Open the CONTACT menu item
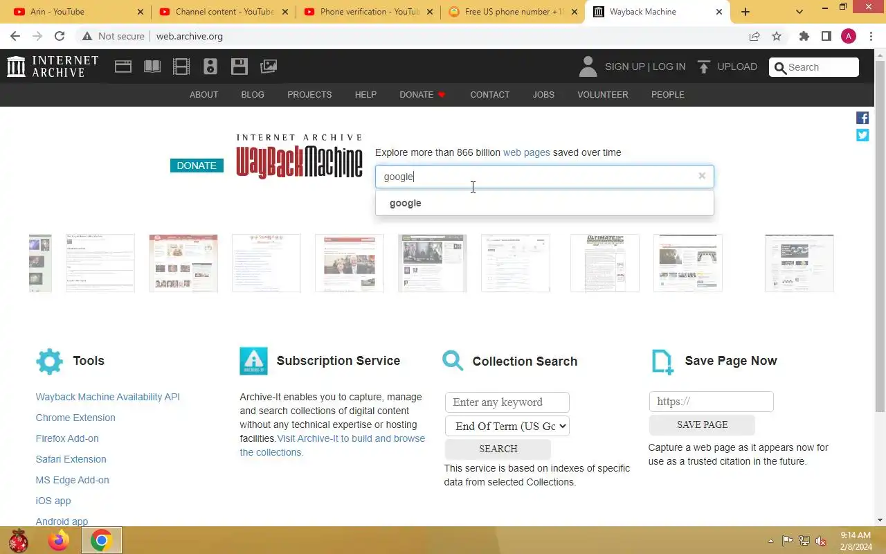The width and height of the screenshot is (886, 554). click(x=489, y=94)
